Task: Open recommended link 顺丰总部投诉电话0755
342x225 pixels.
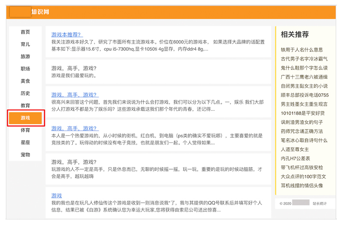Action: click(304, 95)
